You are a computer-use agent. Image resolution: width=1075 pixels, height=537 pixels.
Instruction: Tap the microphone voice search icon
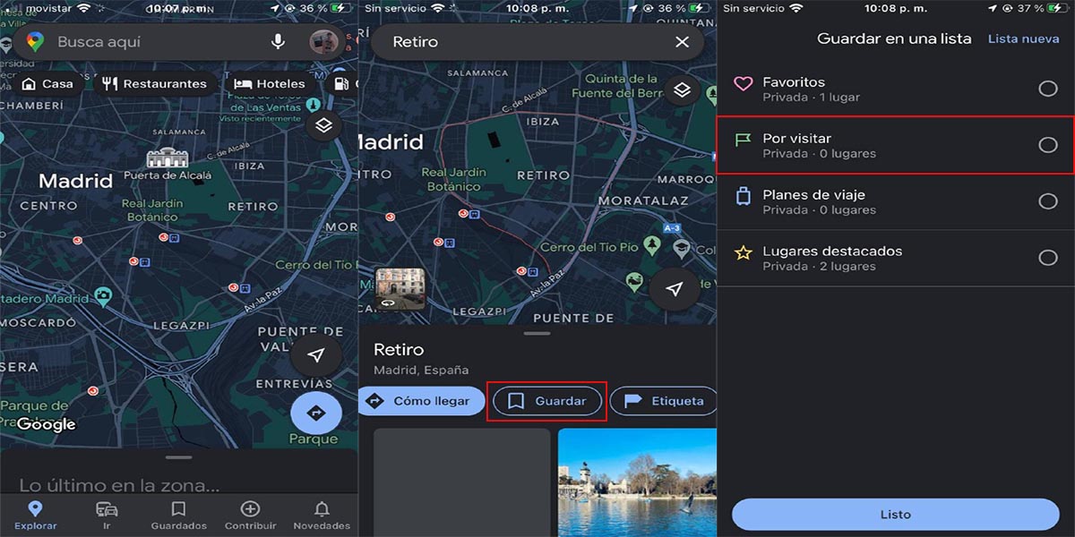[278, 42]
